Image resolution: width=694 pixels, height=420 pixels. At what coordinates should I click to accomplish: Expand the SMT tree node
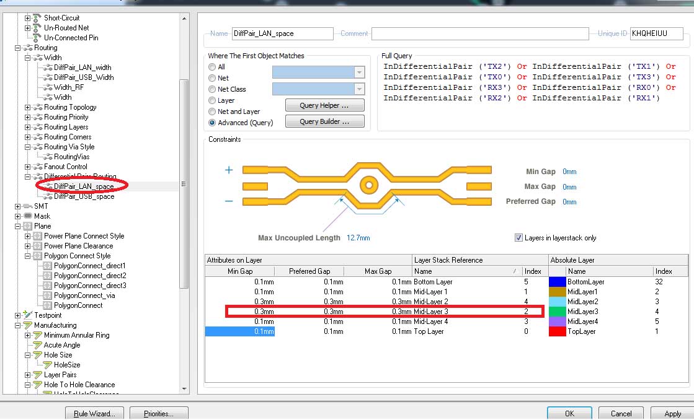17,206
